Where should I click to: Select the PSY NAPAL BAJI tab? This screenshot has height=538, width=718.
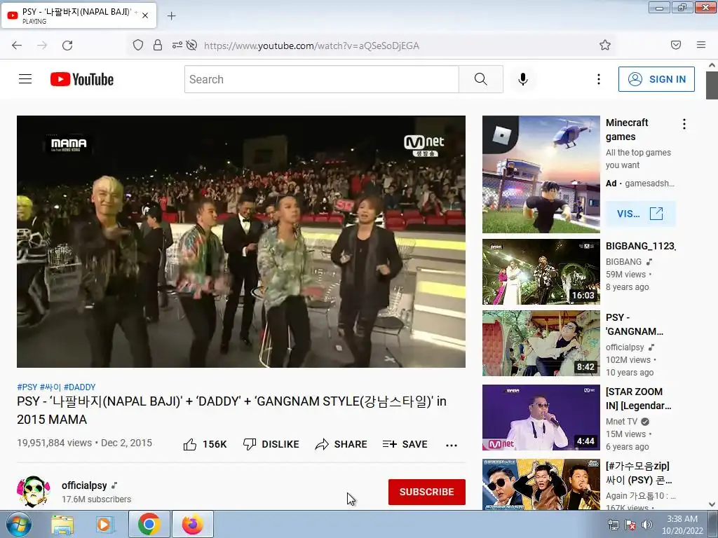point(79,15)
